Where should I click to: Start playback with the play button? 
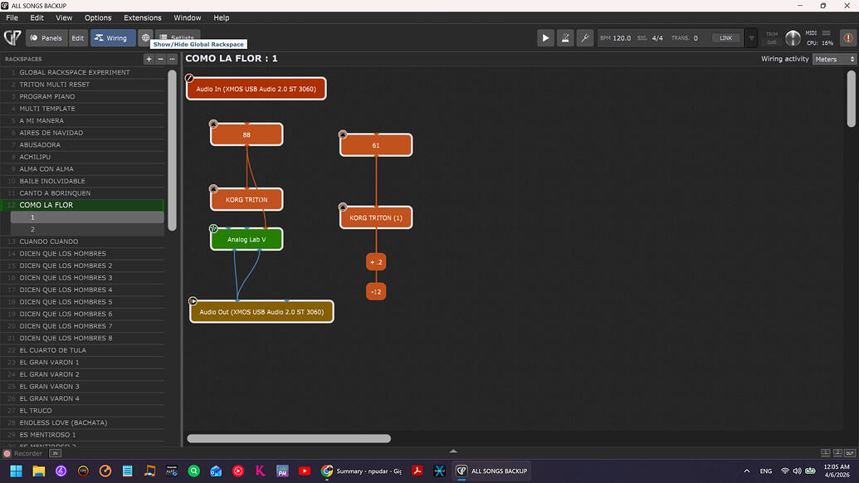pyautogui.click(x=545, y=38)
